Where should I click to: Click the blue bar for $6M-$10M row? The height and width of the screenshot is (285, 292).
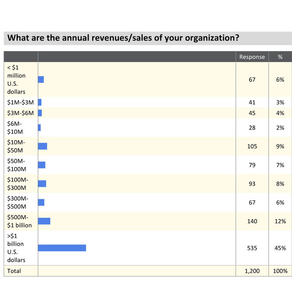coord(39,128)
